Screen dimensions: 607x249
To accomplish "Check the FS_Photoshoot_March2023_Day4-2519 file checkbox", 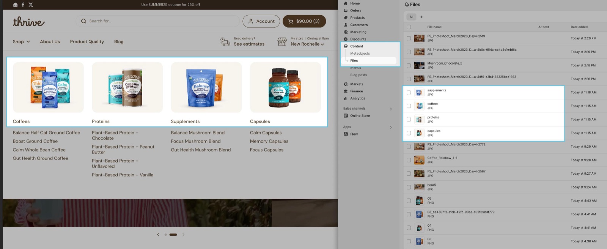I will (409, 38).
